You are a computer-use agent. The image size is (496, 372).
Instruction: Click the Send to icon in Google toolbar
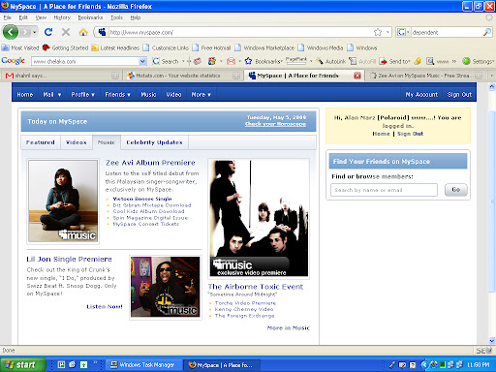383,61
